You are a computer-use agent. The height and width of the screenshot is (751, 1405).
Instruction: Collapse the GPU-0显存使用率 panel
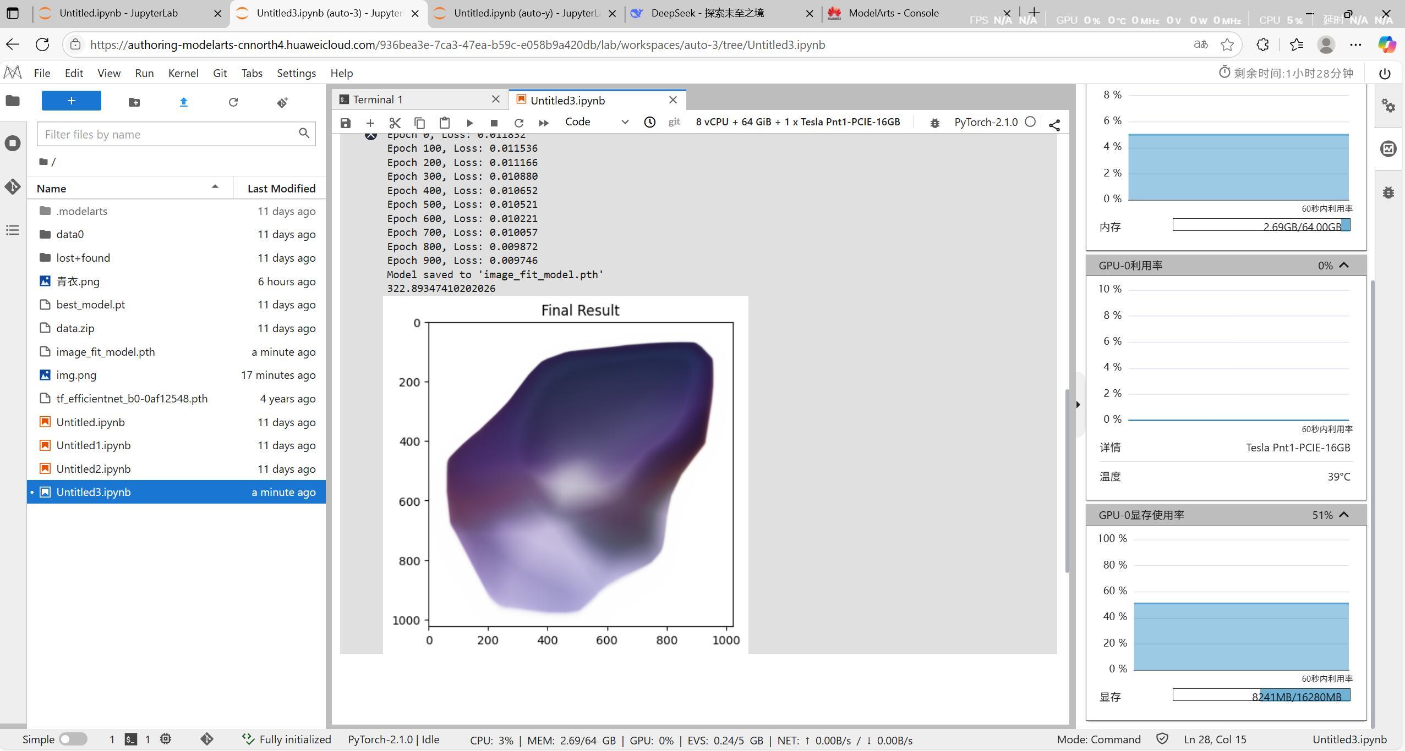coord(1343,515)
